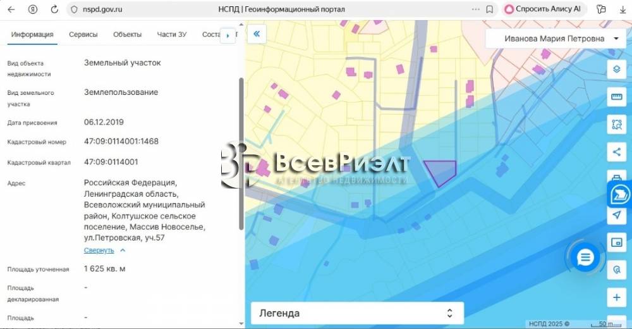Open the map layers panel
The width and height of the screenshot is (632, 329).
point(617,69)
